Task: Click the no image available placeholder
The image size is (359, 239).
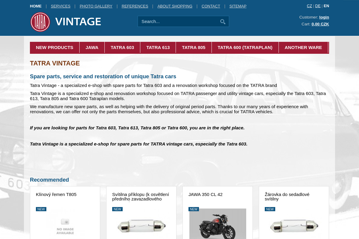Action: click(65, 226)
